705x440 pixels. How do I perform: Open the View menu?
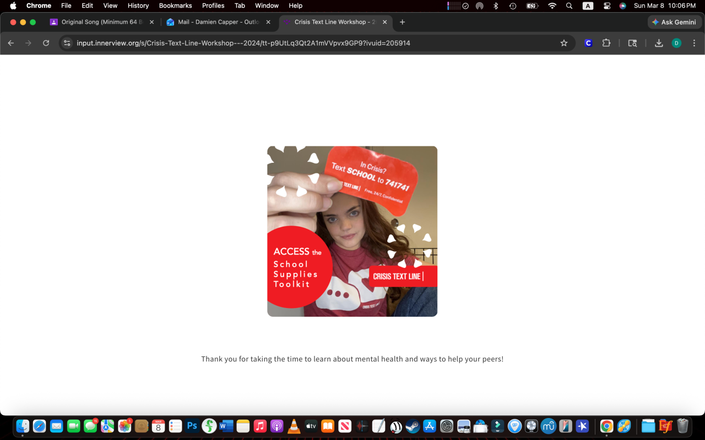pos(110,5)
